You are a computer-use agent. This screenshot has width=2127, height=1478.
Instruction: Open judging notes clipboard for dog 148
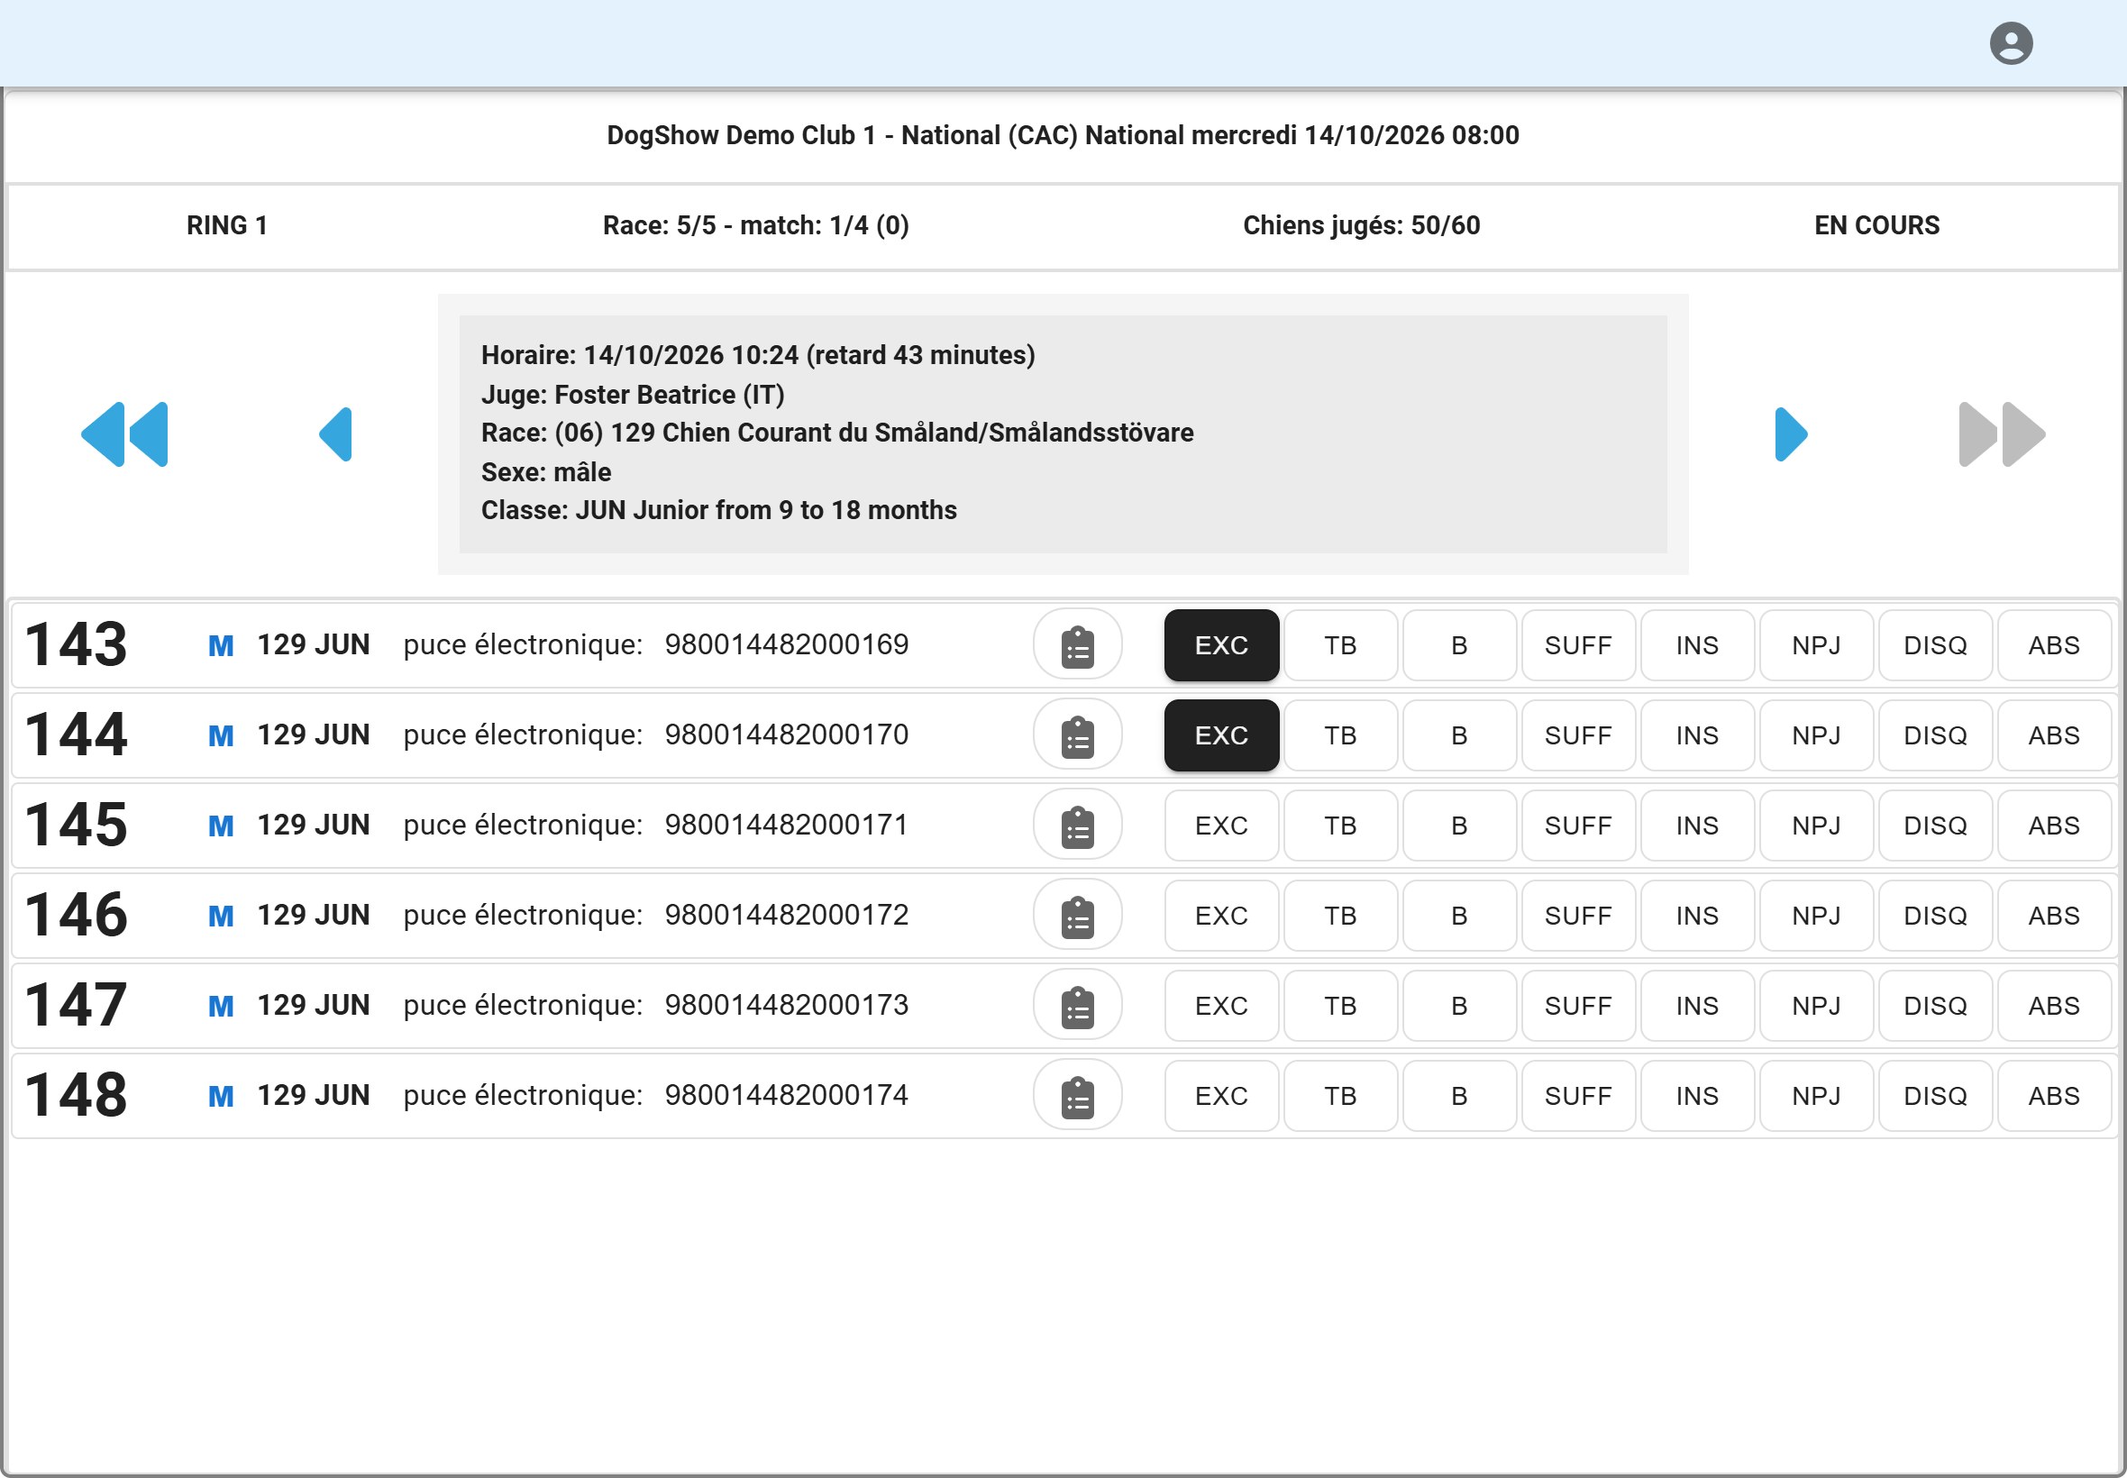pos(1077,1096)
